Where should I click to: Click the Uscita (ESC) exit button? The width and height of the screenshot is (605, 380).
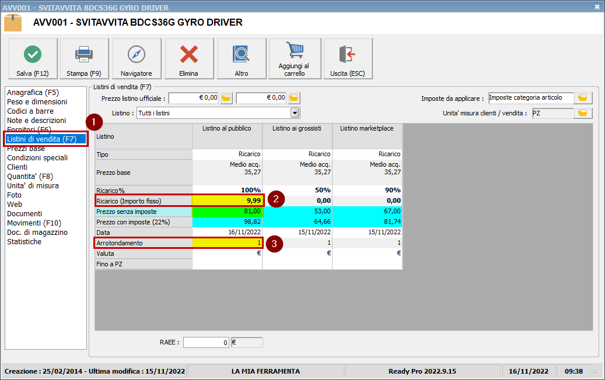point(348,59)
